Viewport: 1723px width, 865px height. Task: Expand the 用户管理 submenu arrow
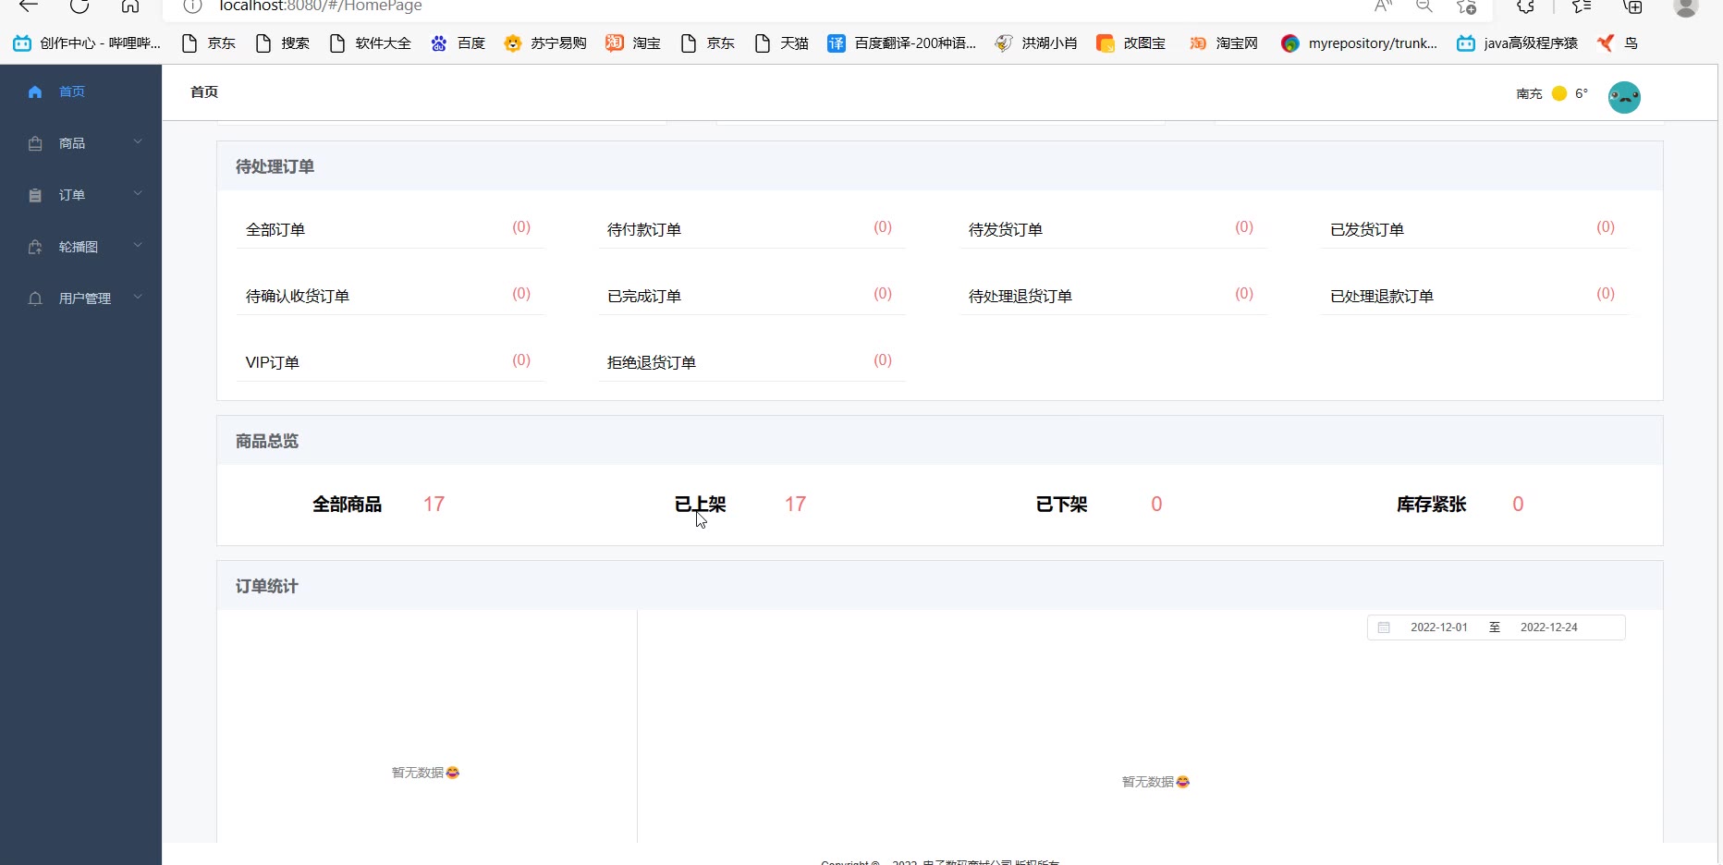138,297
